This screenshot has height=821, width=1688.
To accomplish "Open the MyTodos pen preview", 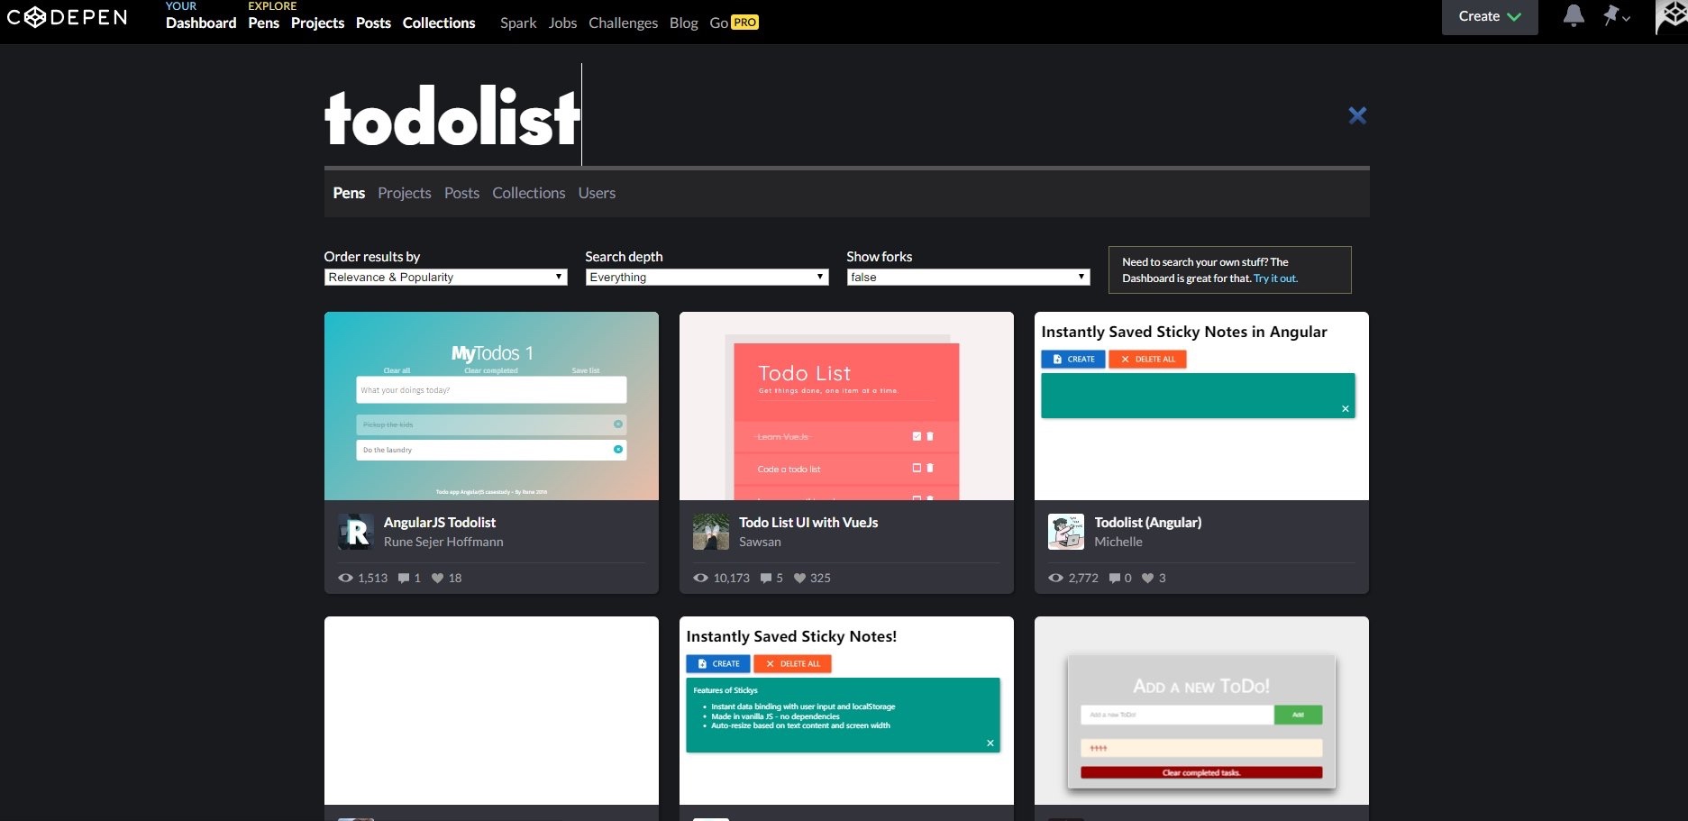I will [x=491, y=406].
